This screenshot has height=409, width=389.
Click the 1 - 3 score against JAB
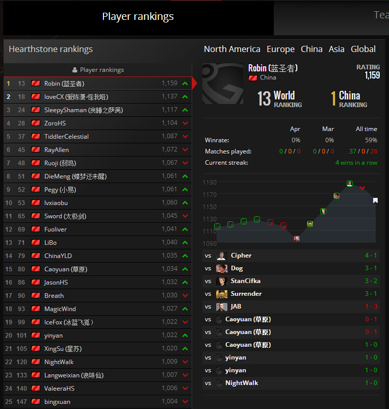371,306
